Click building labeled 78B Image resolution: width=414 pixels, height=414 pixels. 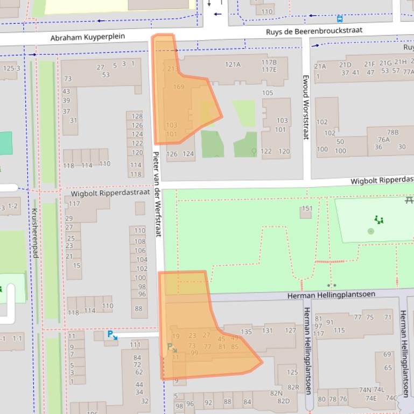(x=392, y=132)
